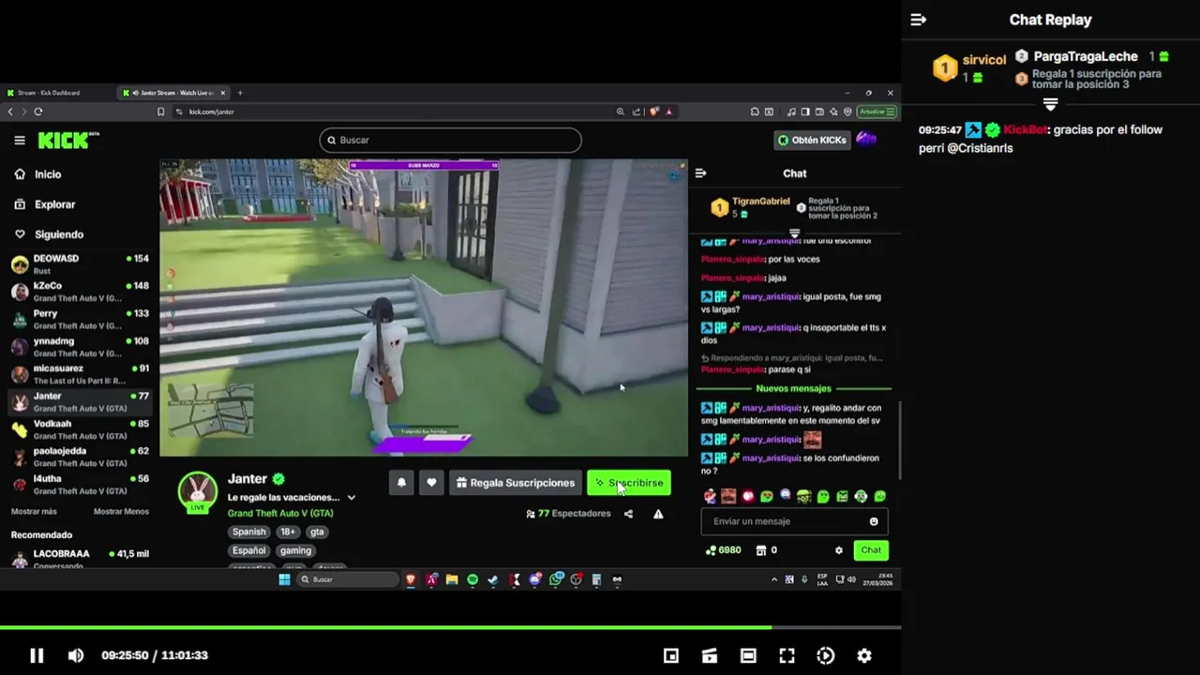Toggle theater mode in the VOD player
Image resolution: width=1200 pixels, height=675 pixels.
tap(748, 655)
